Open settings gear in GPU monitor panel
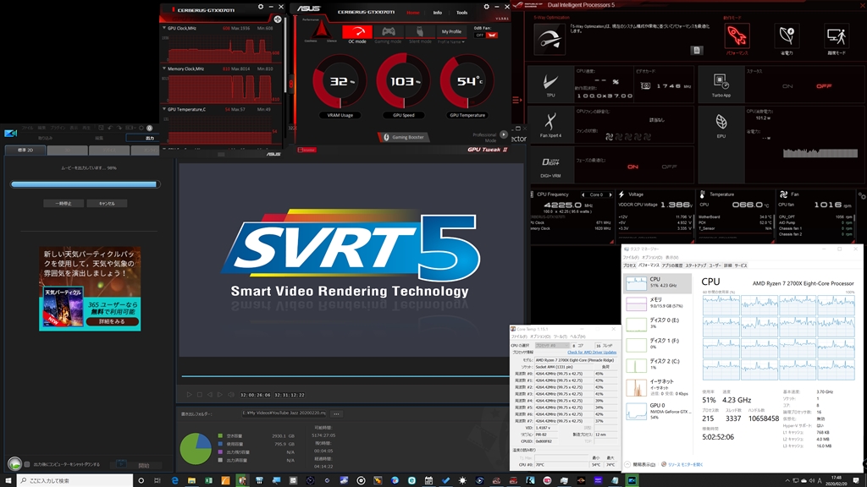Image resolution: width=867 pixels, height=487 pixels. (x=261, y=7)
